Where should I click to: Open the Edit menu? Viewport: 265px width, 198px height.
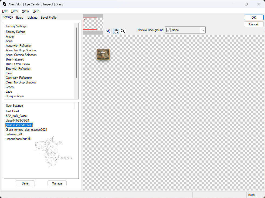(x=5, y=11)
